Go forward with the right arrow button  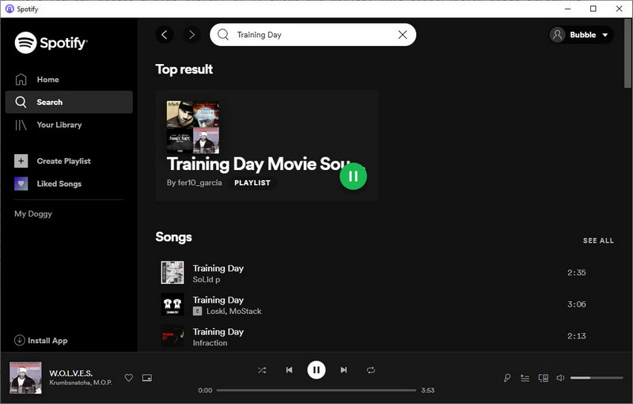pyautogui.click(x=191, y=35)
